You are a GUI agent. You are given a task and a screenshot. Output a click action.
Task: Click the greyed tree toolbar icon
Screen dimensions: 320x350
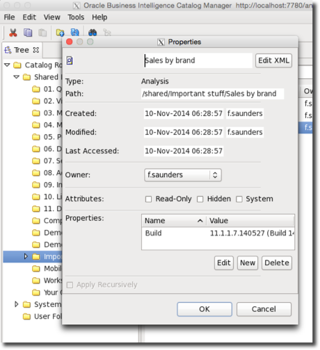click(107, 33)
